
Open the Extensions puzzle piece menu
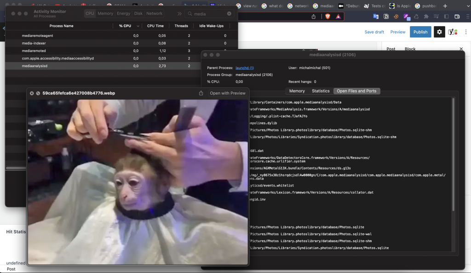pos(426,17)
